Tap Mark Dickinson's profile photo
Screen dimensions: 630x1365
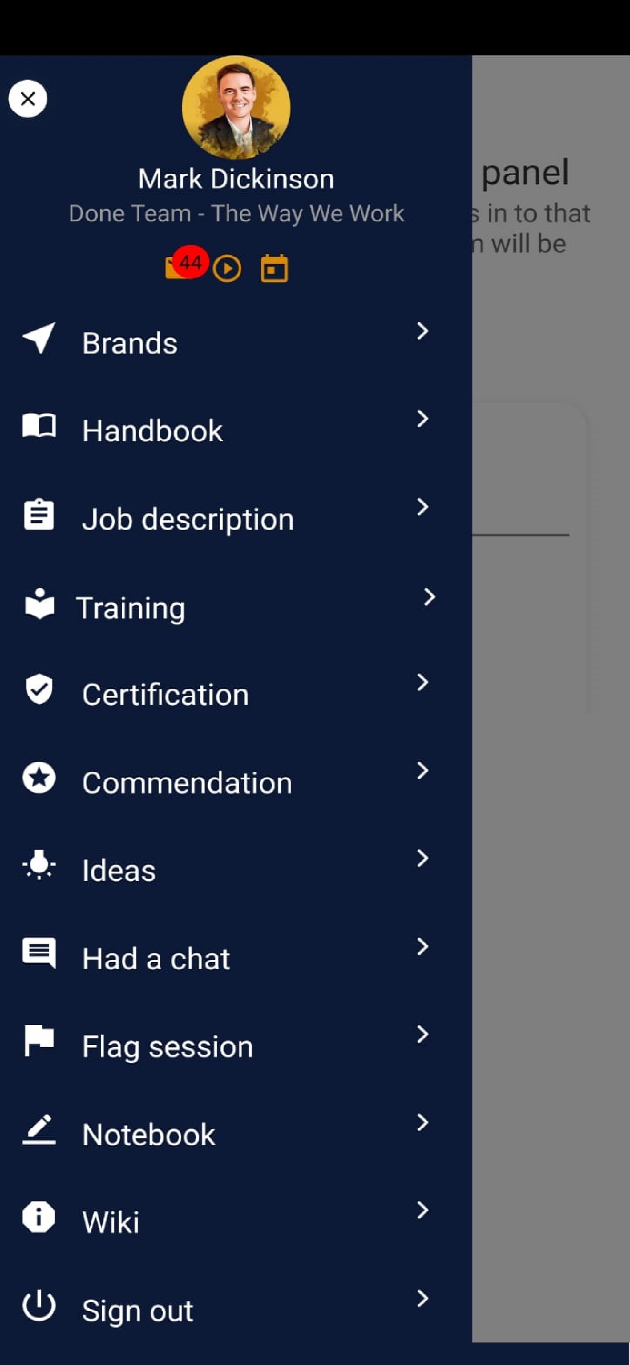pos(236,107)
